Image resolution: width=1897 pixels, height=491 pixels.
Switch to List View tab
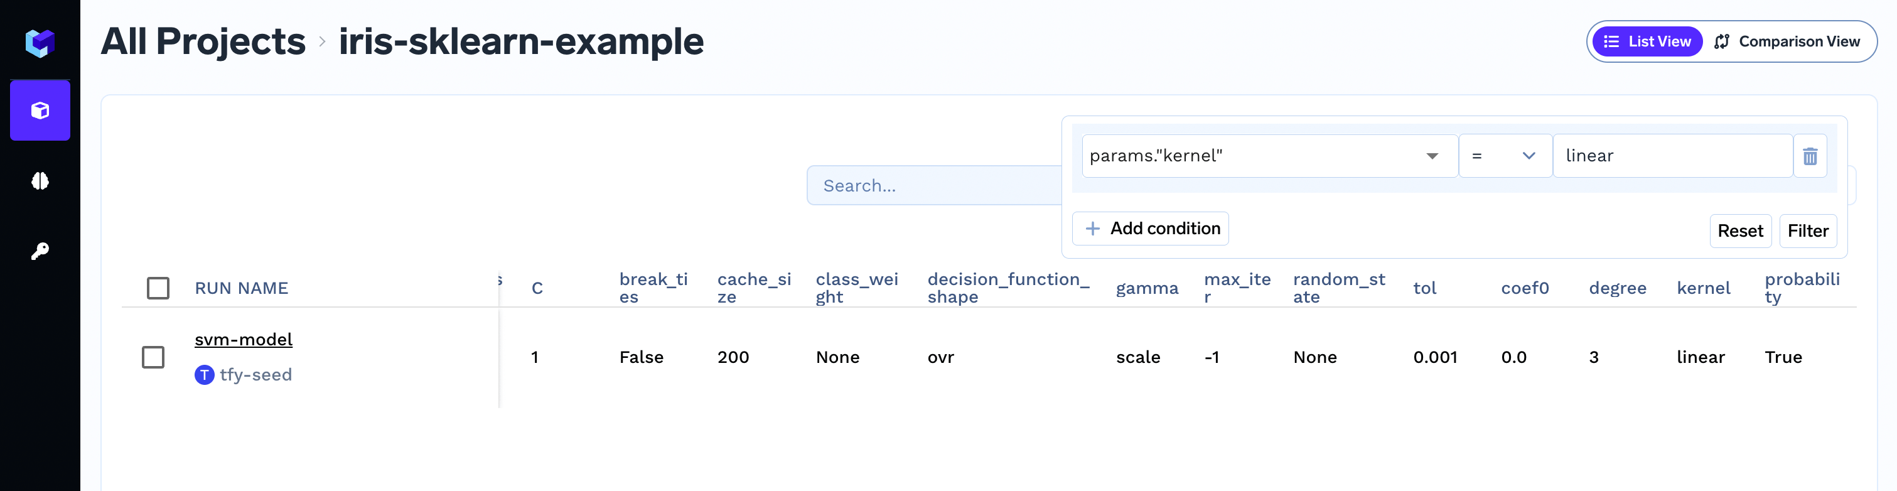1647,42
